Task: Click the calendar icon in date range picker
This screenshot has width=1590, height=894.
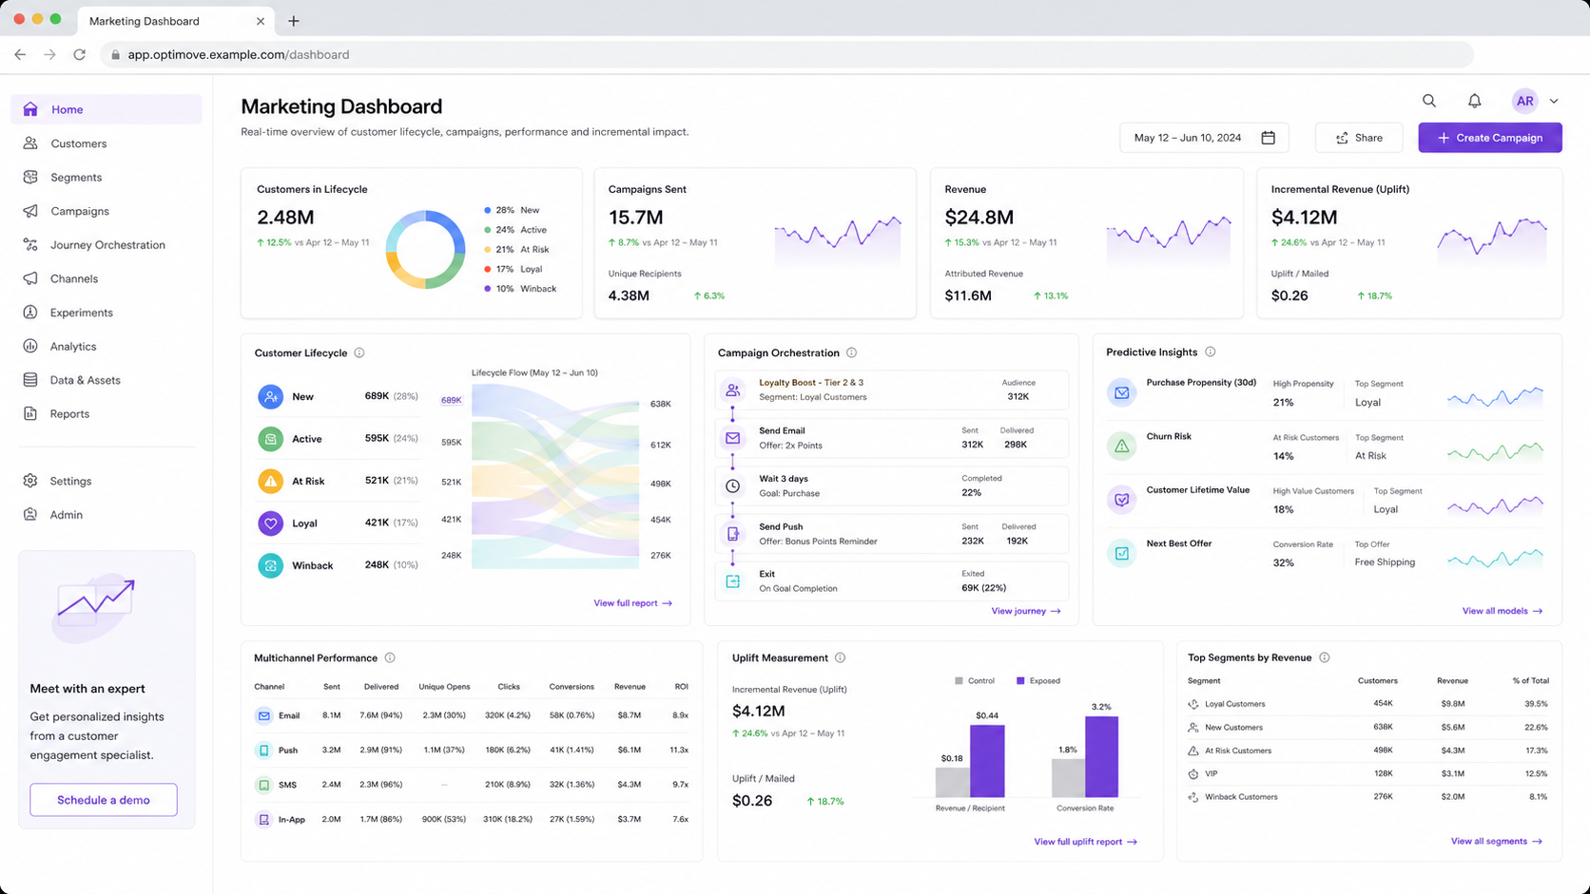Action: coord(1268,138)
